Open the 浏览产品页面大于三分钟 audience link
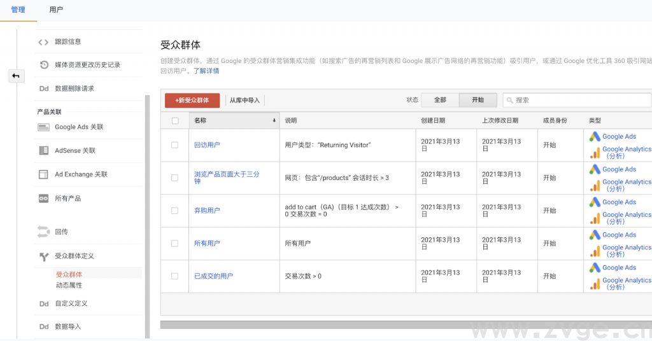This screenshot has height=341, width=652. point(227,177)
